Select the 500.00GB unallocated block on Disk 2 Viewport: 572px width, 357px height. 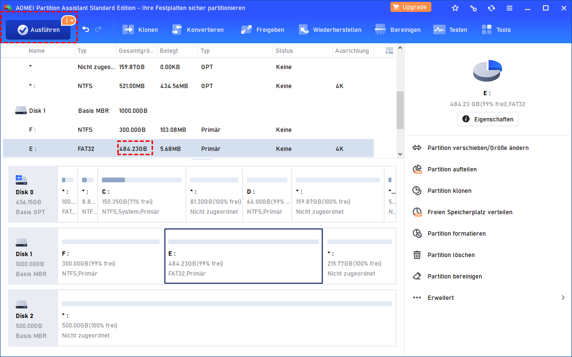(227, 318)
